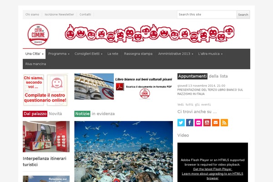Go to the Chi siamo page
Viewport: 273px width, 182px height.
pyautogui.click(x=32, y=15)
